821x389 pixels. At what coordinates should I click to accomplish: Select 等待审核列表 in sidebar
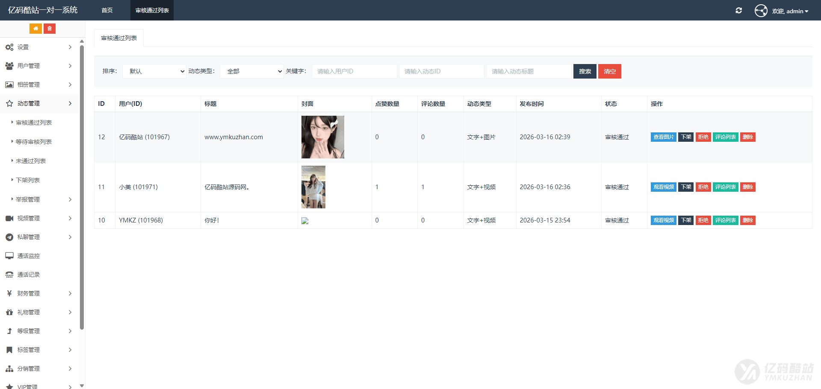34,142
